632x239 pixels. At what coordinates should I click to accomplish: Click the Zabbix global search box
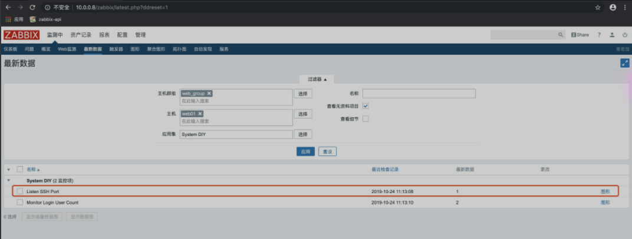(524, 35)
